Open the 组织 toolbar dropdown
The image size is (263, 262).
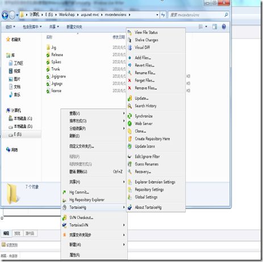click(x=10, y=27)
